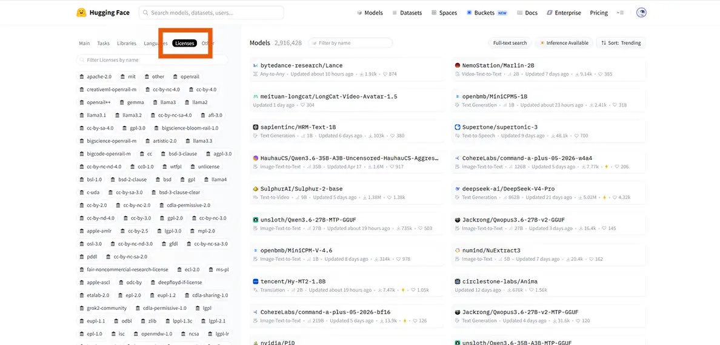Focus the Filter Licenses by name field
This screenshot has width=720, height=345.
[152, 60]
